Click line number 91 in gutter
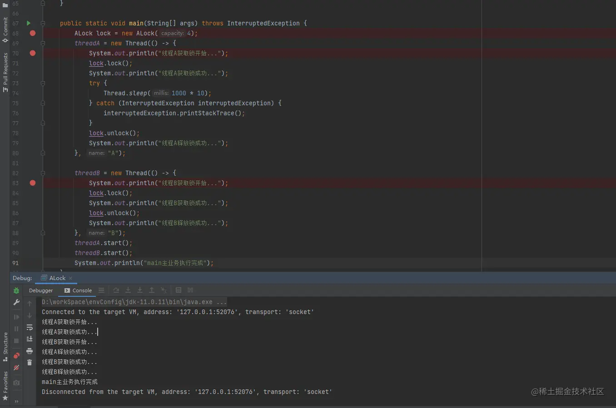The image size is (616, 408). pyautogui.click(x=15, y=263)
